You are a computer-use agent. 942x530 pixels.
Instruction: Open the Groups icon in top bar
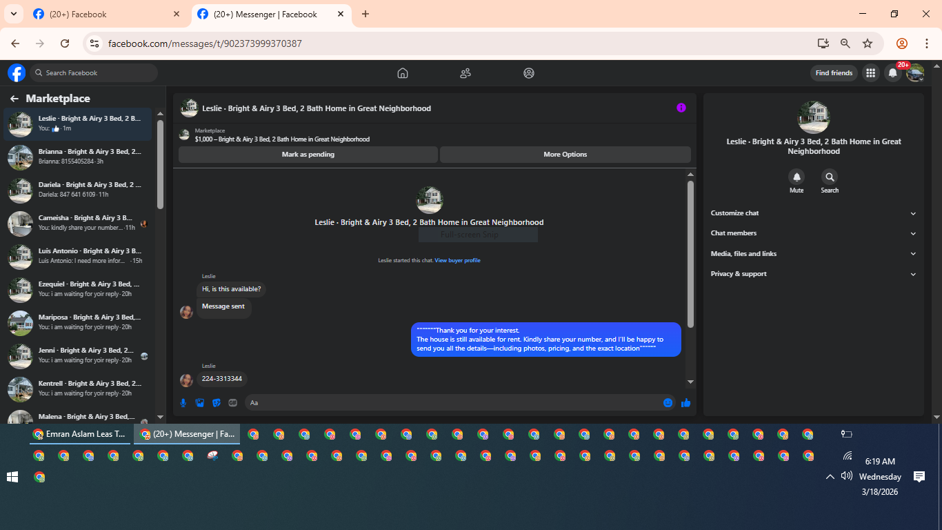(x=529, y=73)
